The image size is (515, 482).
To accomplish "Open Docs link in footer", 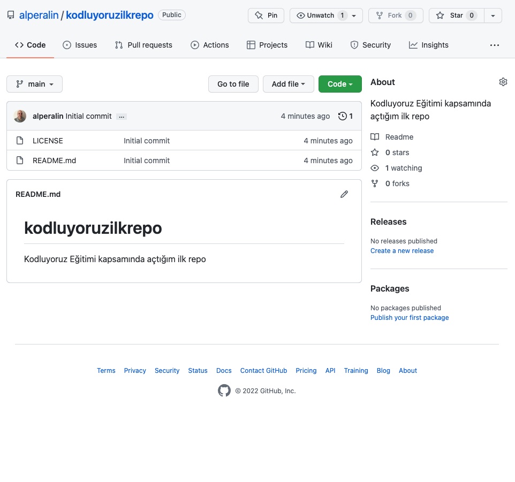I will pos(224,370).
